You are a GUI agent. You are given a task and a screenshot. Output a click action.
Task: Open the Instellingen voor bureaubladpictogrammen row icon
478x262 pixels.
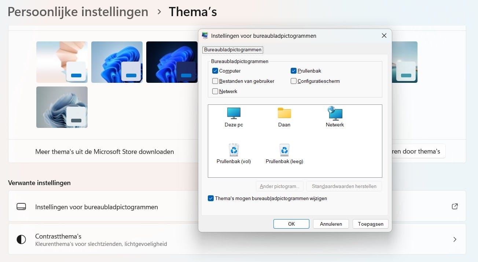pyautogui.click(x=21, y=206)
